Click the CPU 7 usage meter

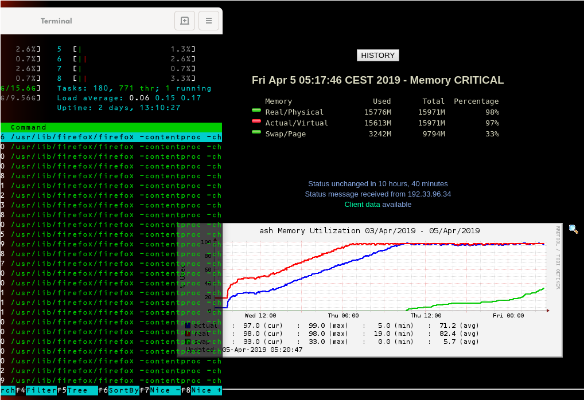[126, 68]
